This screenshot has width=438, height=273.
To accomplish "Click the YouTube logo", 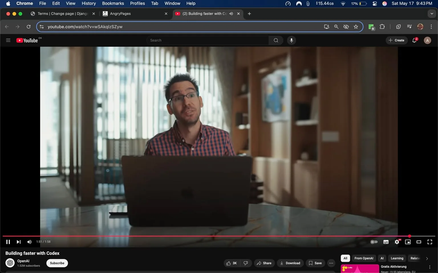I will click(x=27, y=40).
